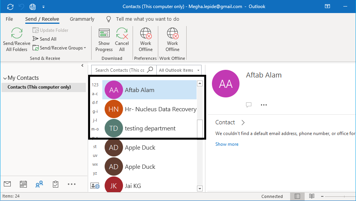This screenshot has width=356, height=201.
Task: Click the Update Folder command
Action: [x=51, y=30]
